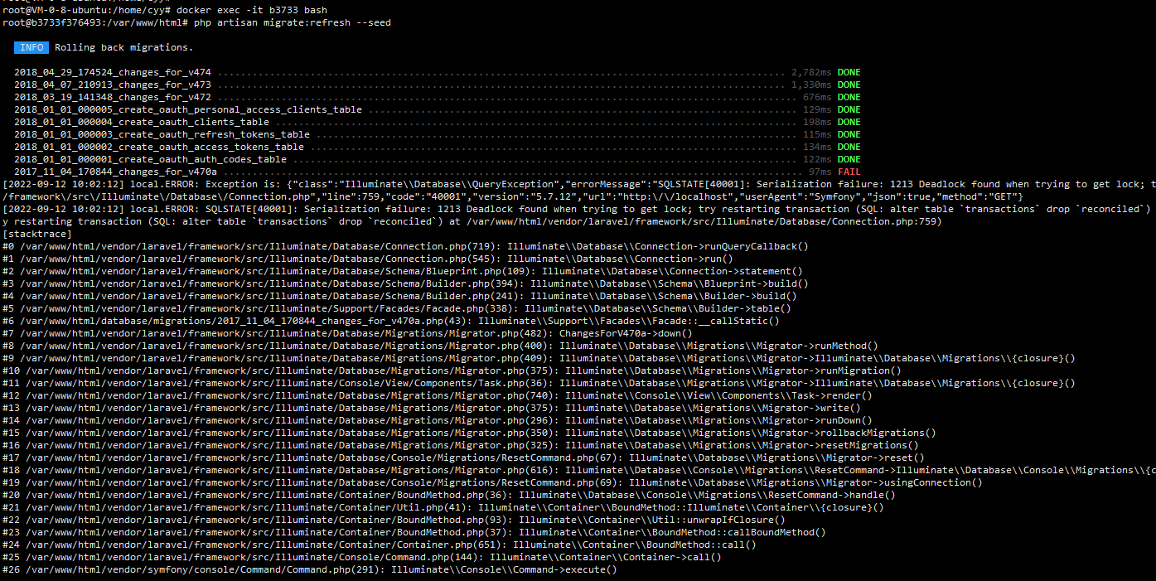Click DONE status next to changes_for_v473
The width and height of the screenshot is (1156, 581).
click(849, 85)
